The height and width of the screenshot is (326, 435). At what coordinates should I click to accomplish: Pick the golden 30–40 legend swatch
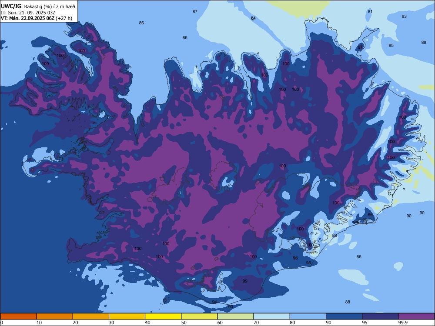coord(127,316)
